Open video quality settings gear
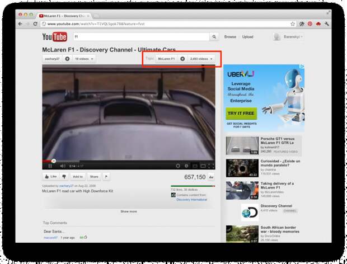Screen dimensions: 347x264 click(178, 166)
